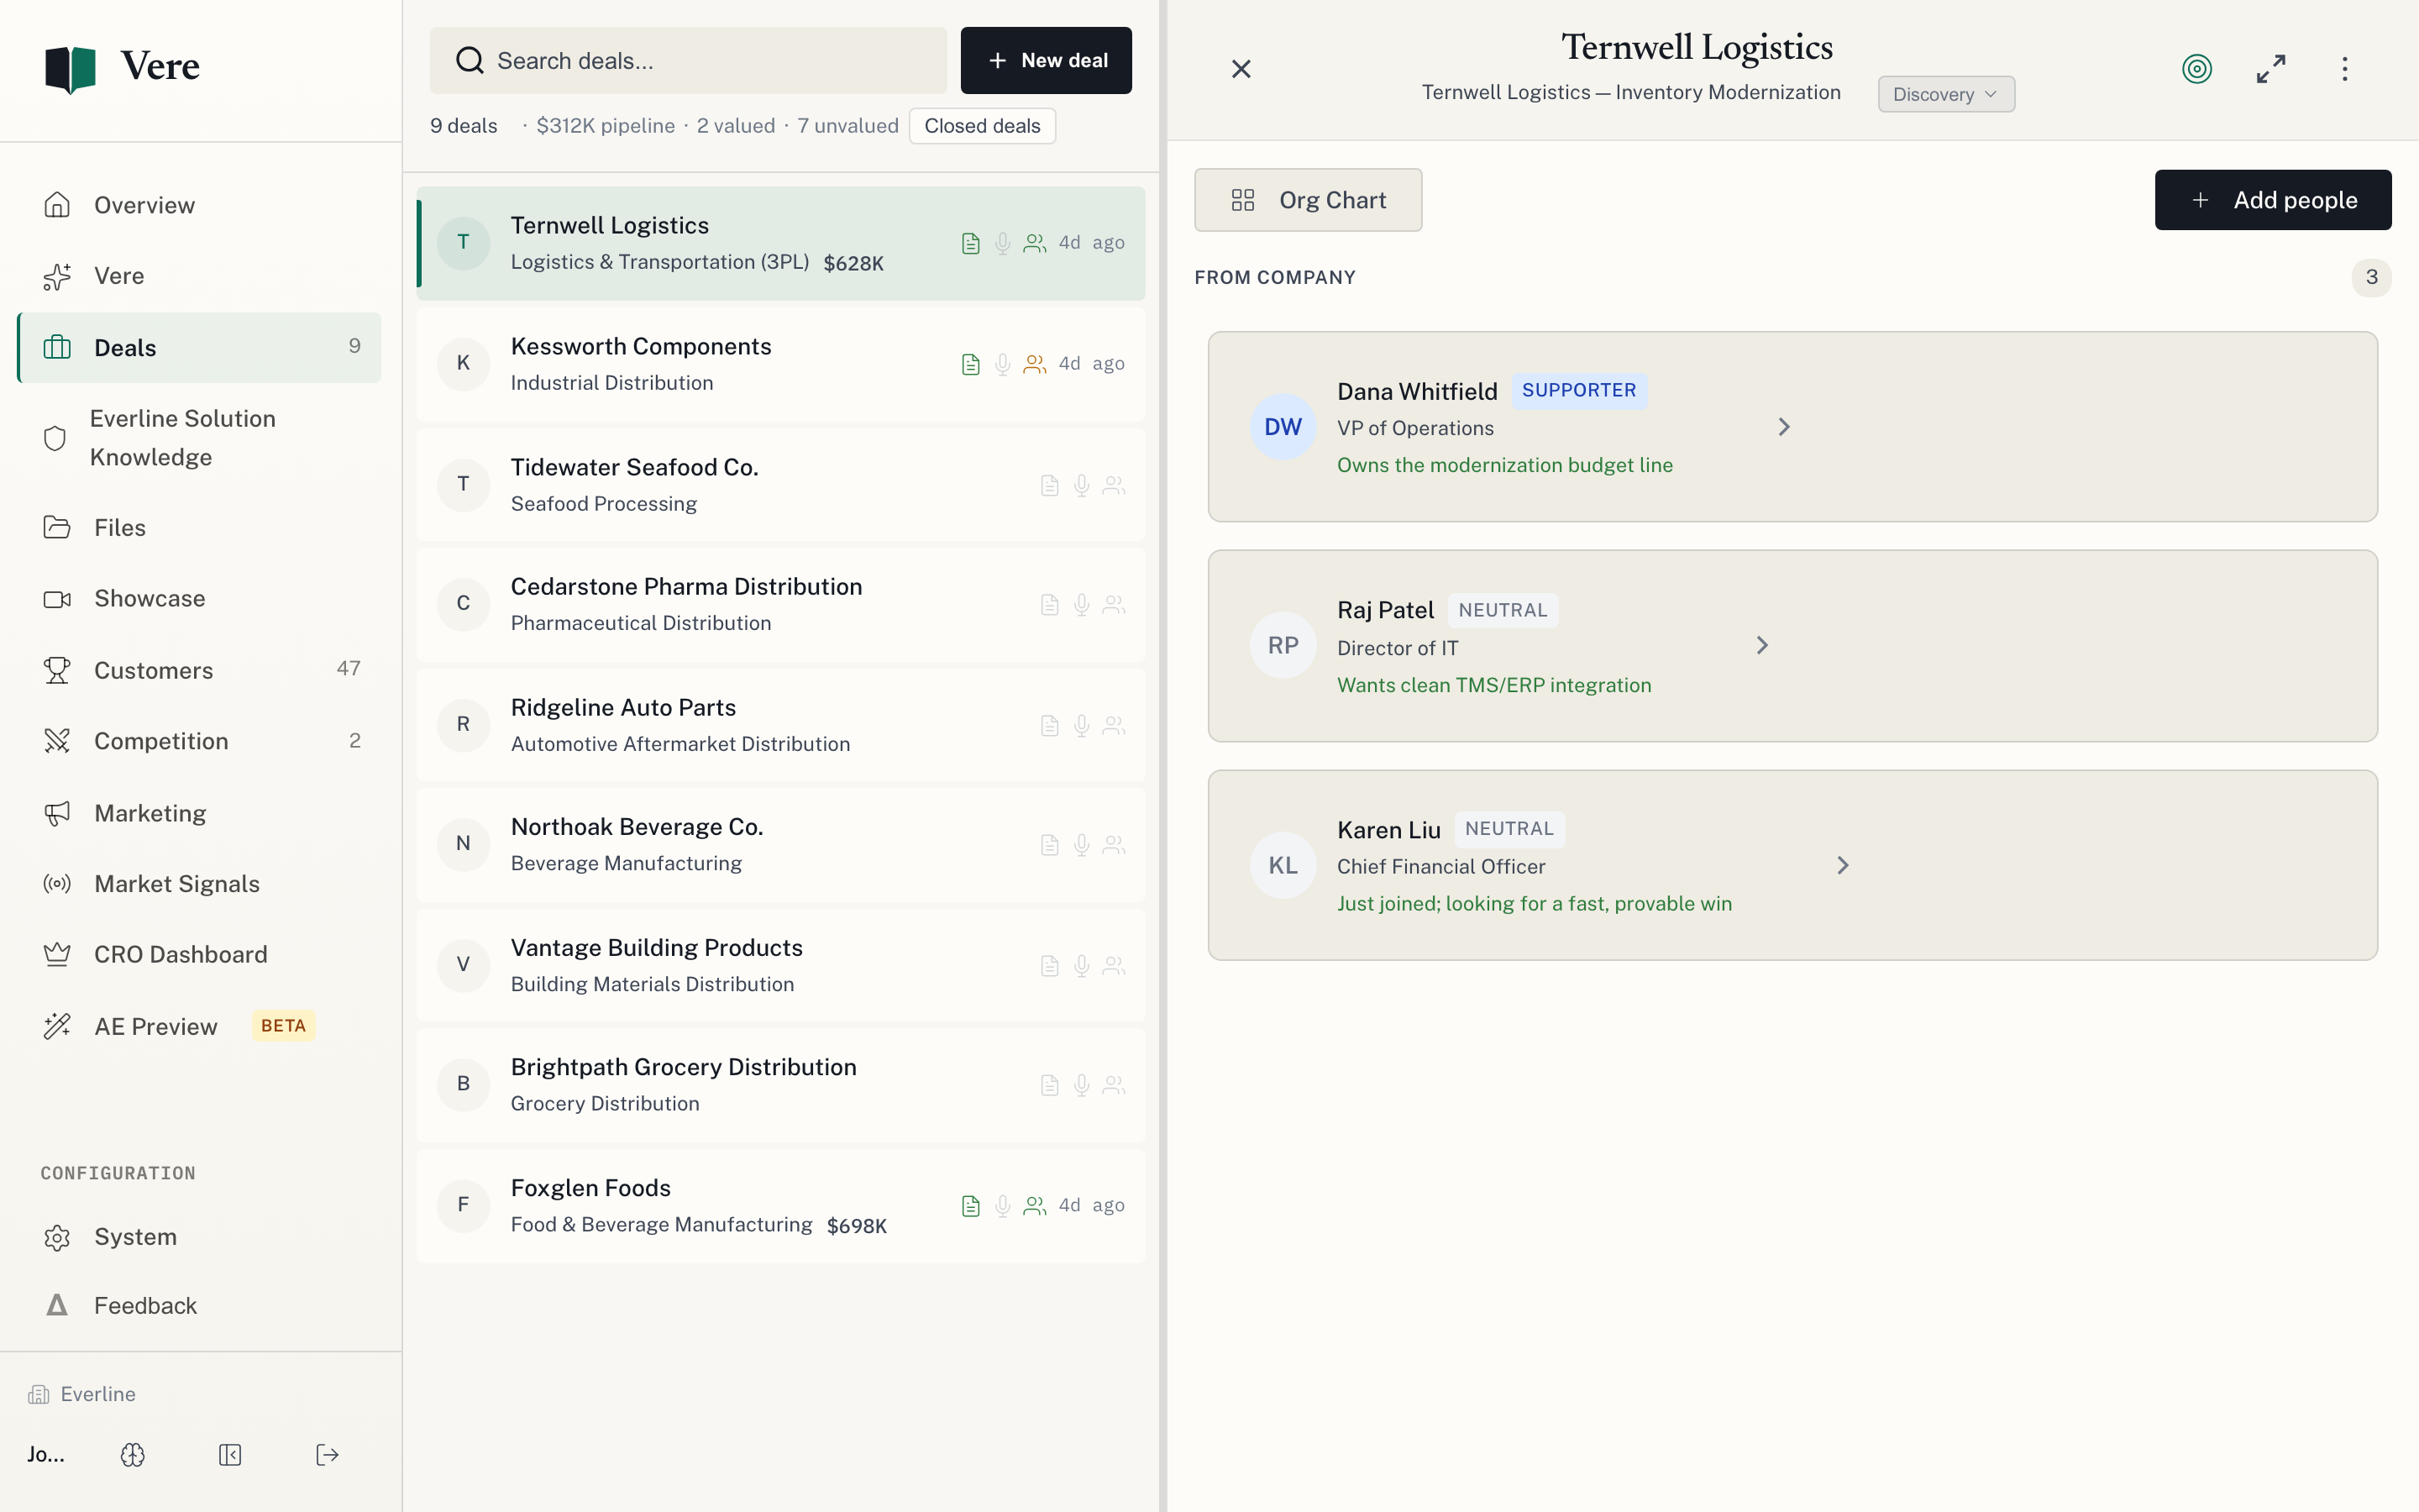The height and width of the screenshot is (1512, 2419).
Task: Expand Karen Liu's card chevron
Action: pos(1842,865)
